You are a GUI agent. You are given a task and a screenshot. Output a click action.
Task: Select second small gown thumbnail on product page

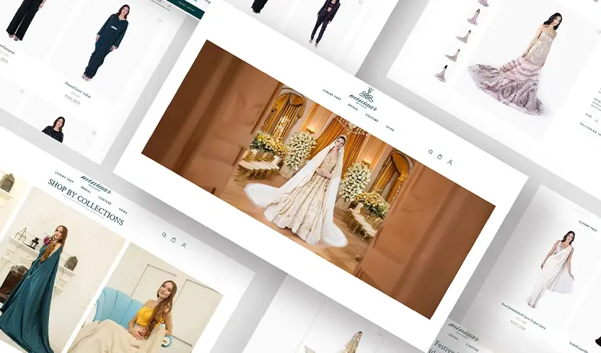464,36
